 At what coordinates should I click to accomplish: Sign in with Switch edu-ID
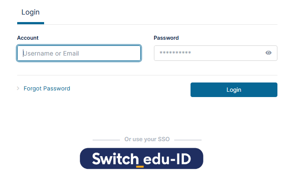pyautogui.click(x=142, y=158)
